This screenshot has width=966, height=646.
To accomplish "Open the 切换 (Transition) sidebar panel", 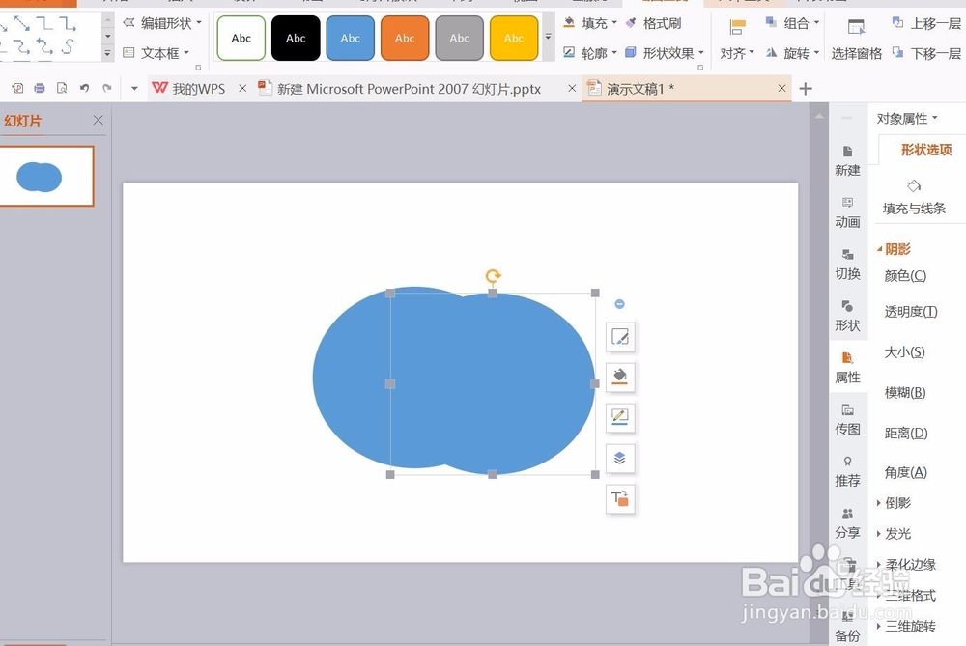I will (x=847, y=261).
